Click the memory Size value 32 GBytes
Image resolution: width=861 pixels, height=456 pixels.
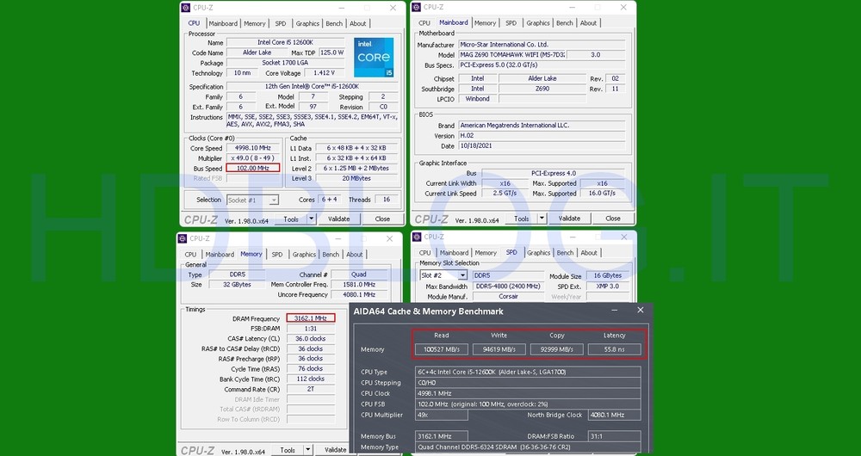click(237, 285)
